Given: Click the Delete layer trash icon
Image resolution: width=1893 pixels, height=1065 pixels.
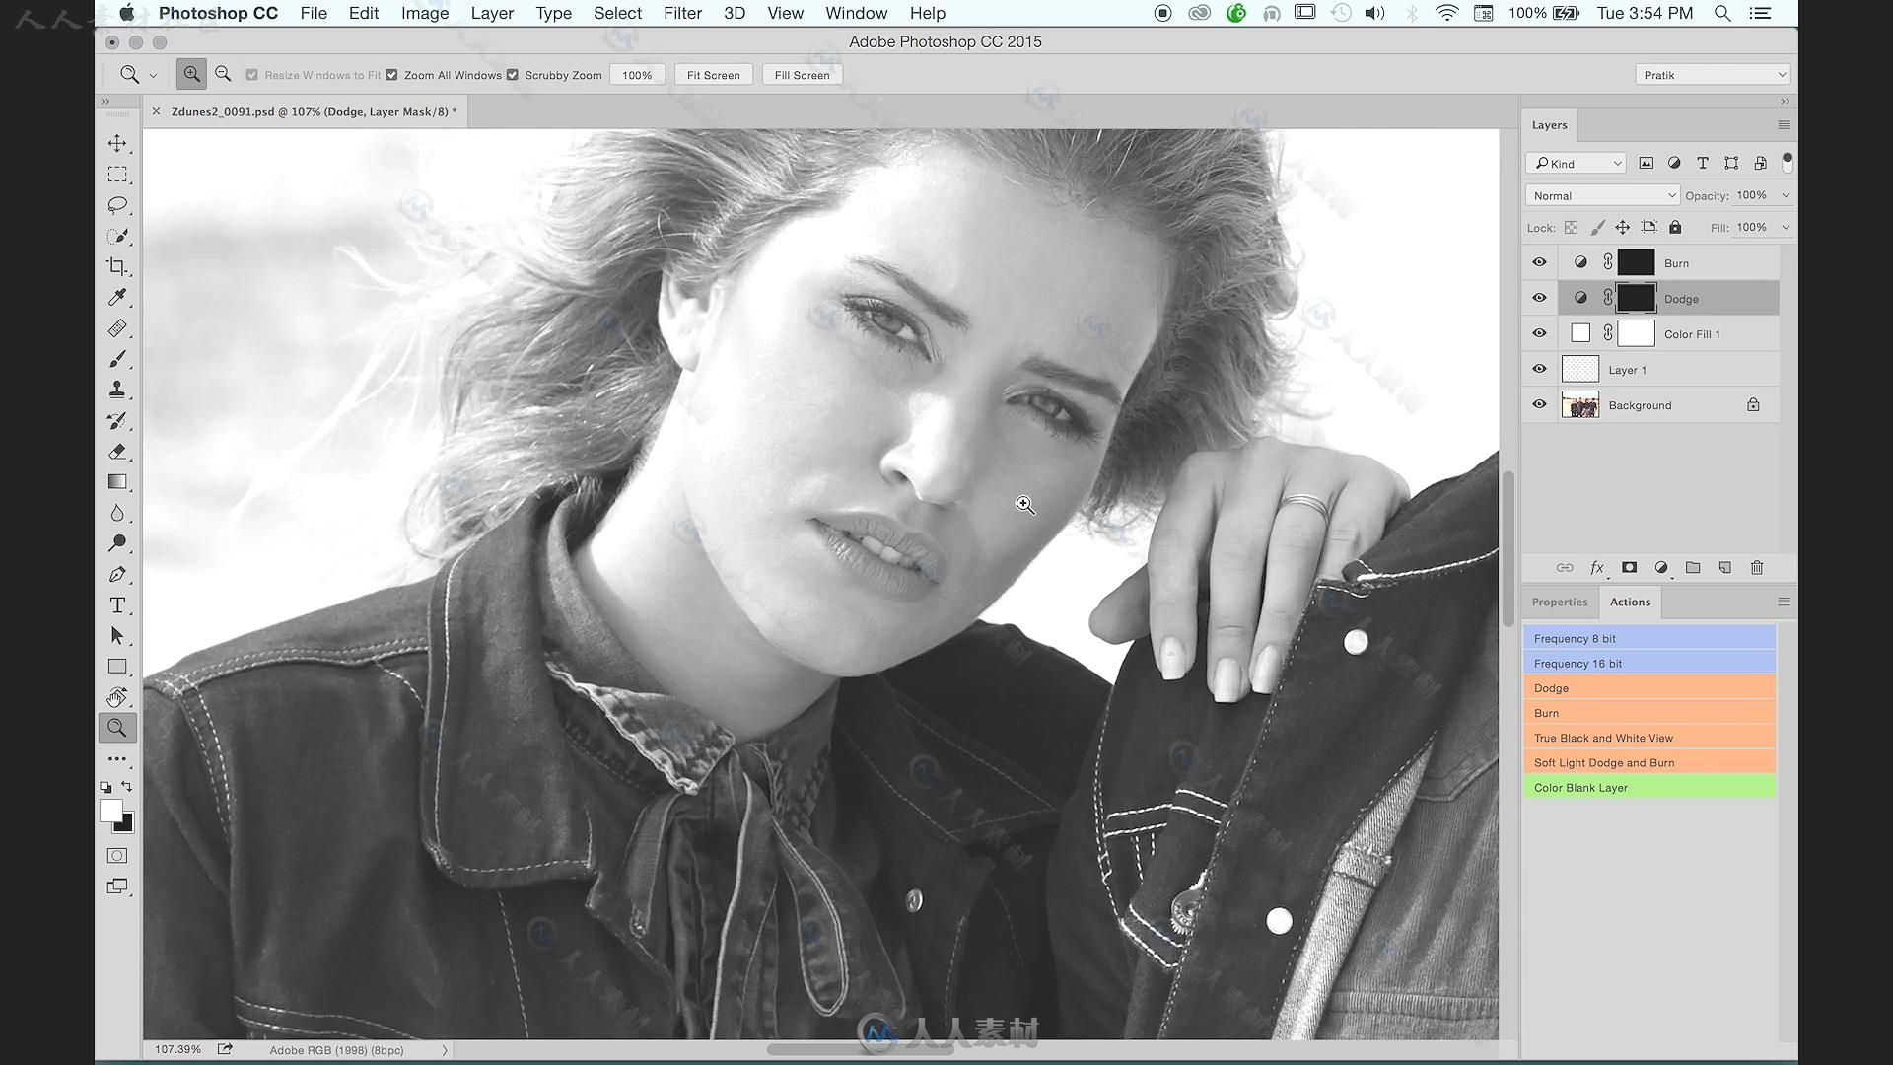Looking at the screenshot, I should [x=1757, y=568].
